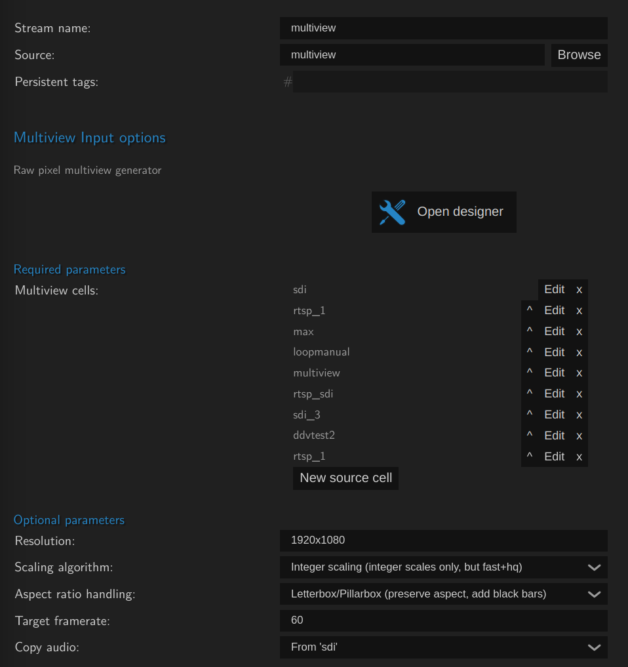
Task: Click the Resolution input field
Action: coord(443,540)
